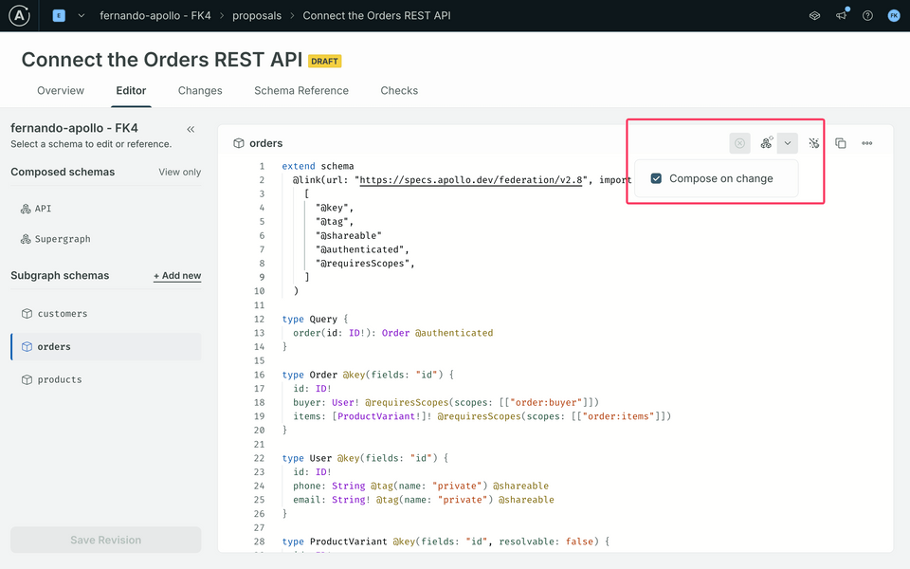Screen dimensions: 910x569
Task: View the Checks tab
Action: pyautogui.click(x=399, y=91)
